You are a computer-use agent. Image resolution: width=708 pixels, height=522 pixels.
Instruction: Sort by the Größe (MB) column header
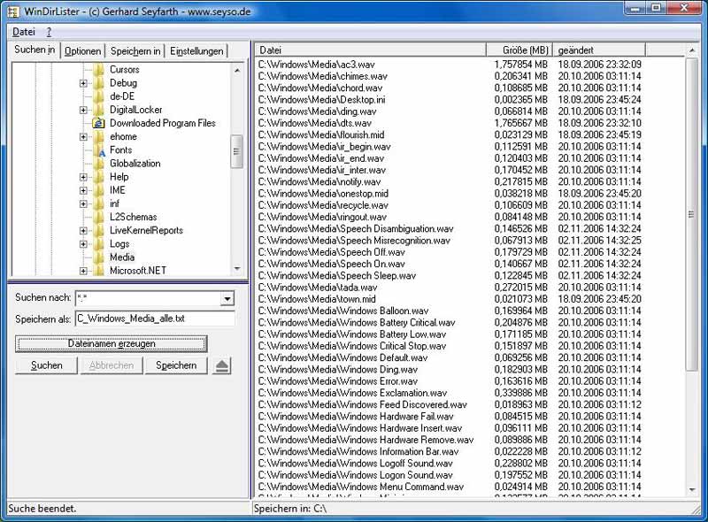point(519,50)
